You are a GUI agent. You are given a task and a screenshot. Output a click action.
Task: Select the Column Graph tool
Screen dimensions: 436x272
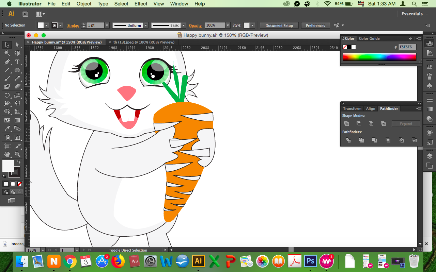point(17,137)
